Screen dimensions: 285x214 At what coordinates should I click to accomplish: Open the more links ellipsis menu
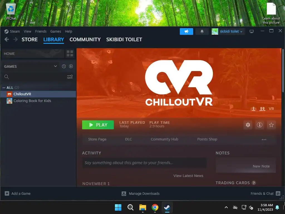[264, 139]
